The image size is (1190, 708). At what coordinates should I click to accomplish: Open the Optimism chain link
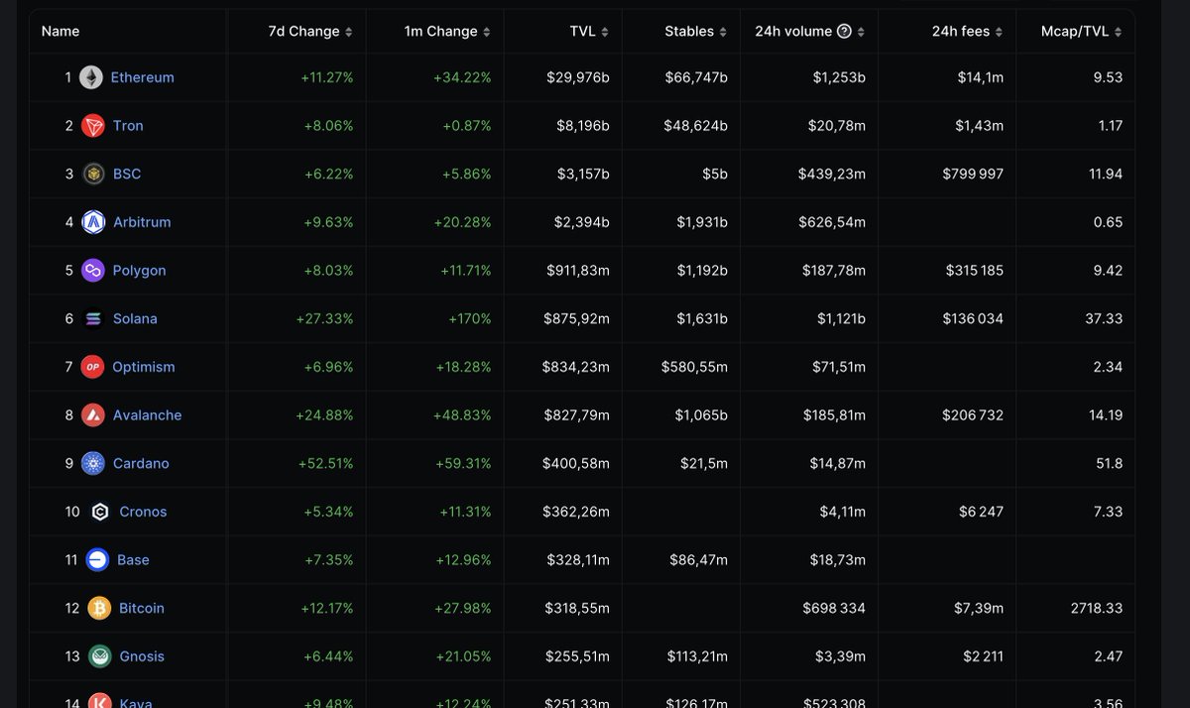tap(144, 367)
